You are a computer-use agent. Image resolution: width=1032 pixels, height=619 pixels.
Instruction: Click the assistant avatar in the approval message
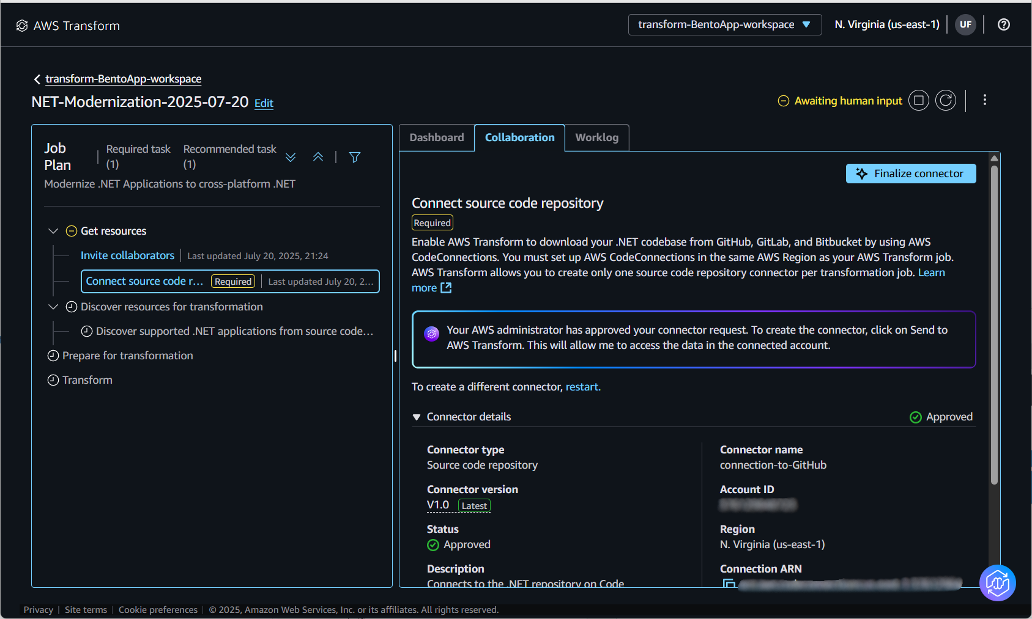point(432,334)
